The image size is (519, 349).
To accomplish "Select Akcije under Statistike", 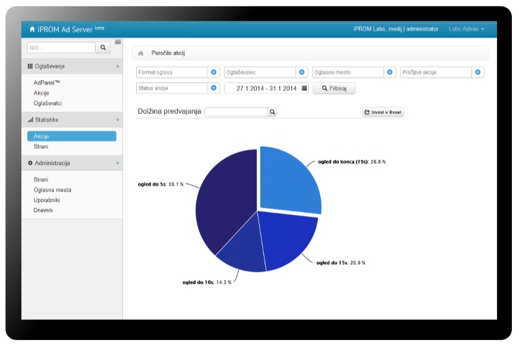I will coord(71,137).
